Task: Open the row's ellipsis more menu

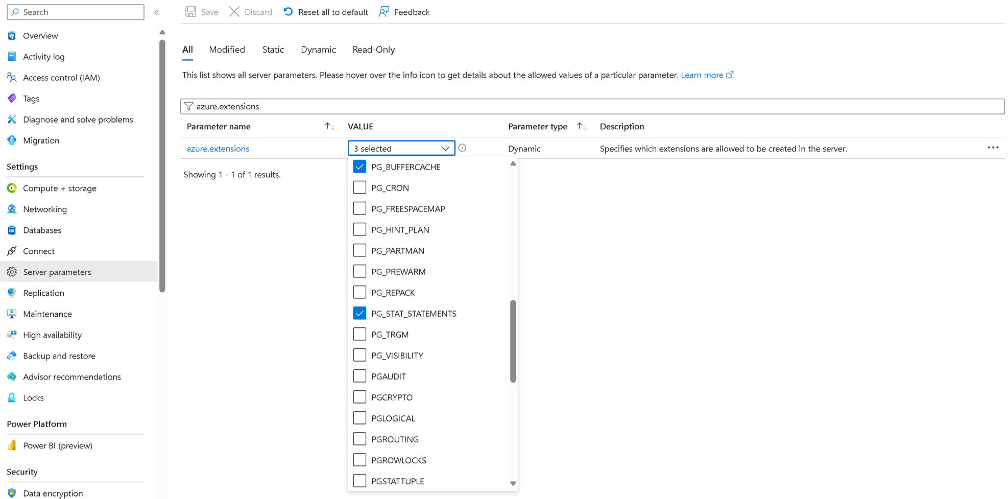Action: click(x=993, y=148)
